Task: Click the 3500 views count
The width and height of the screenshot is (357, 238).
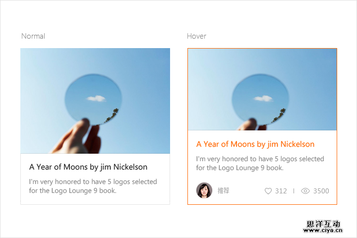Action: (x=321, y=191)
